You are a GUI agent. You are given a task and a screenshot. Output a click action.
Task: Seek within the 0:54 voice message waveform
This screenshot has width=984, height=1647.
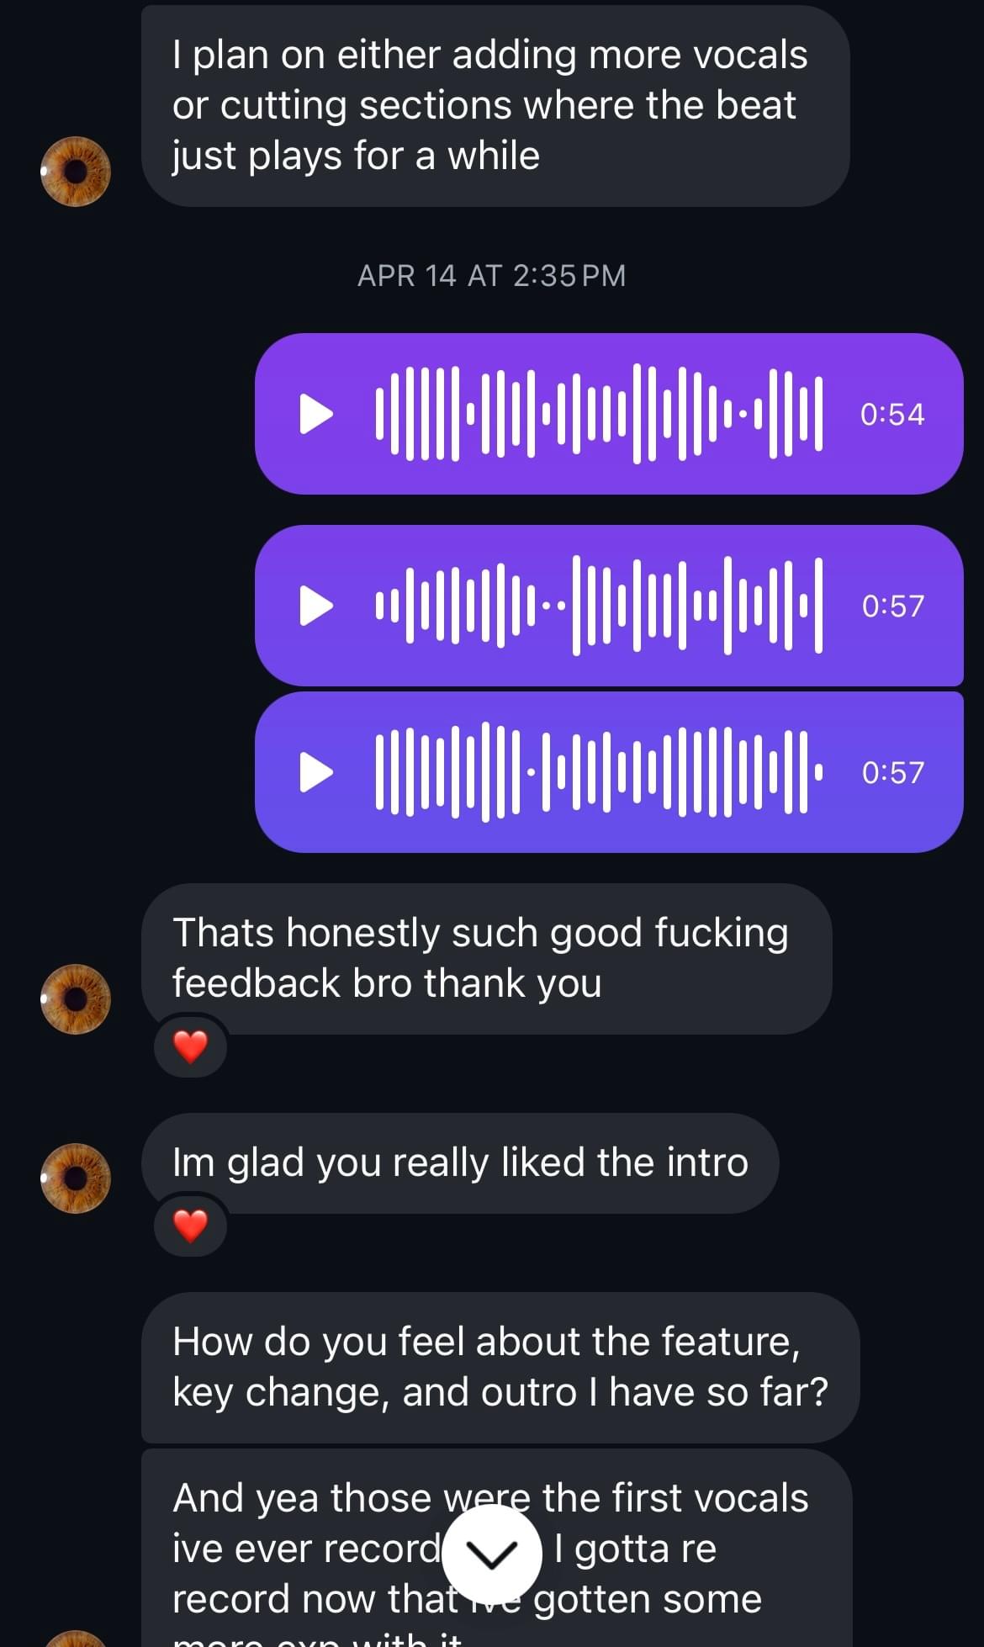coord(598,414)
